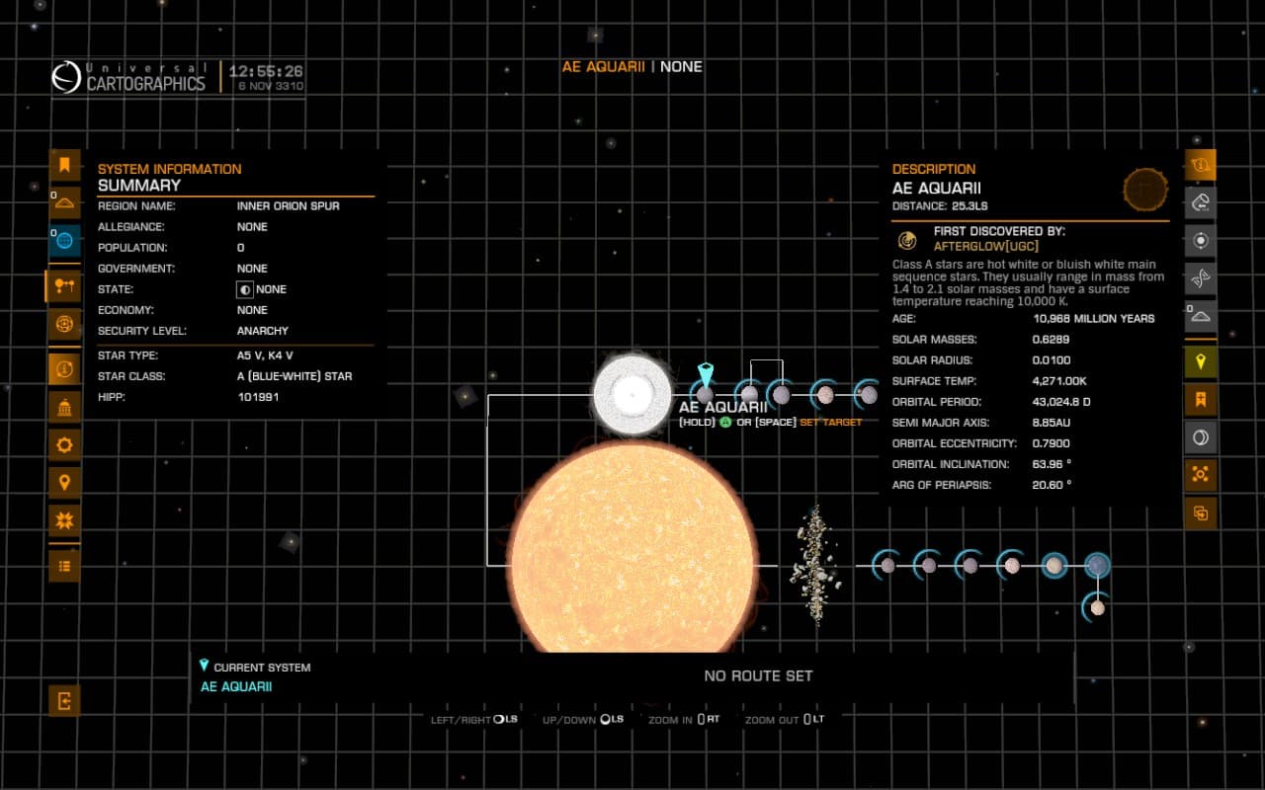Select the white AE Aquarii star
Screen dimensions: 1265x790
pyautogui.click(x=632, y=395)
